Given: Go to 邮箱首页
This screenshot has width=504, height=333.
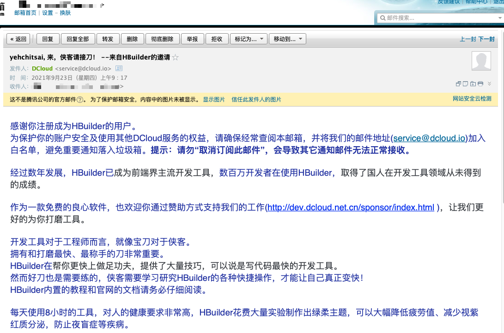Looking at the screenshot, I should (x=24, y=13).
